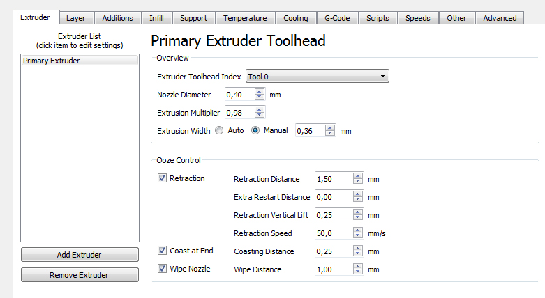Viewport: 545px width, 298px height.
Task: Increase Nozzle Diameter with up arrow
Action: pyautogui.click(x=260, y=92)
